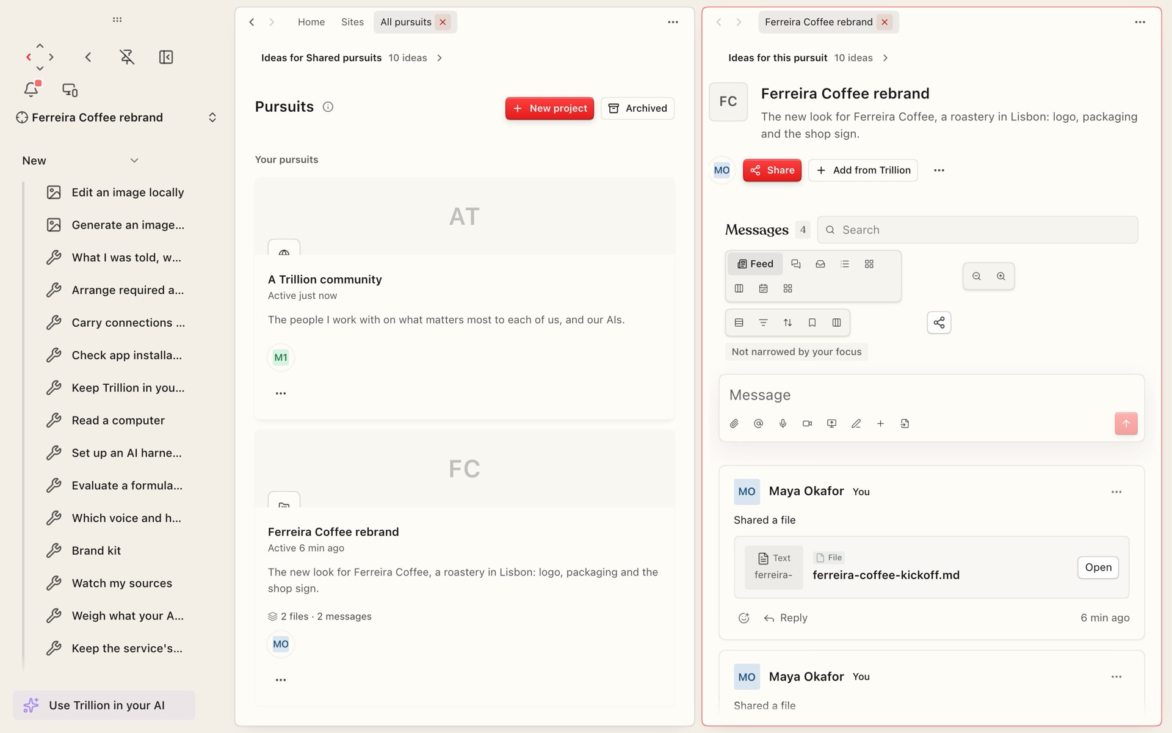The image size is (1172, 733).
Task: Open the devices icon beside the bell
Action: [70, 90]
